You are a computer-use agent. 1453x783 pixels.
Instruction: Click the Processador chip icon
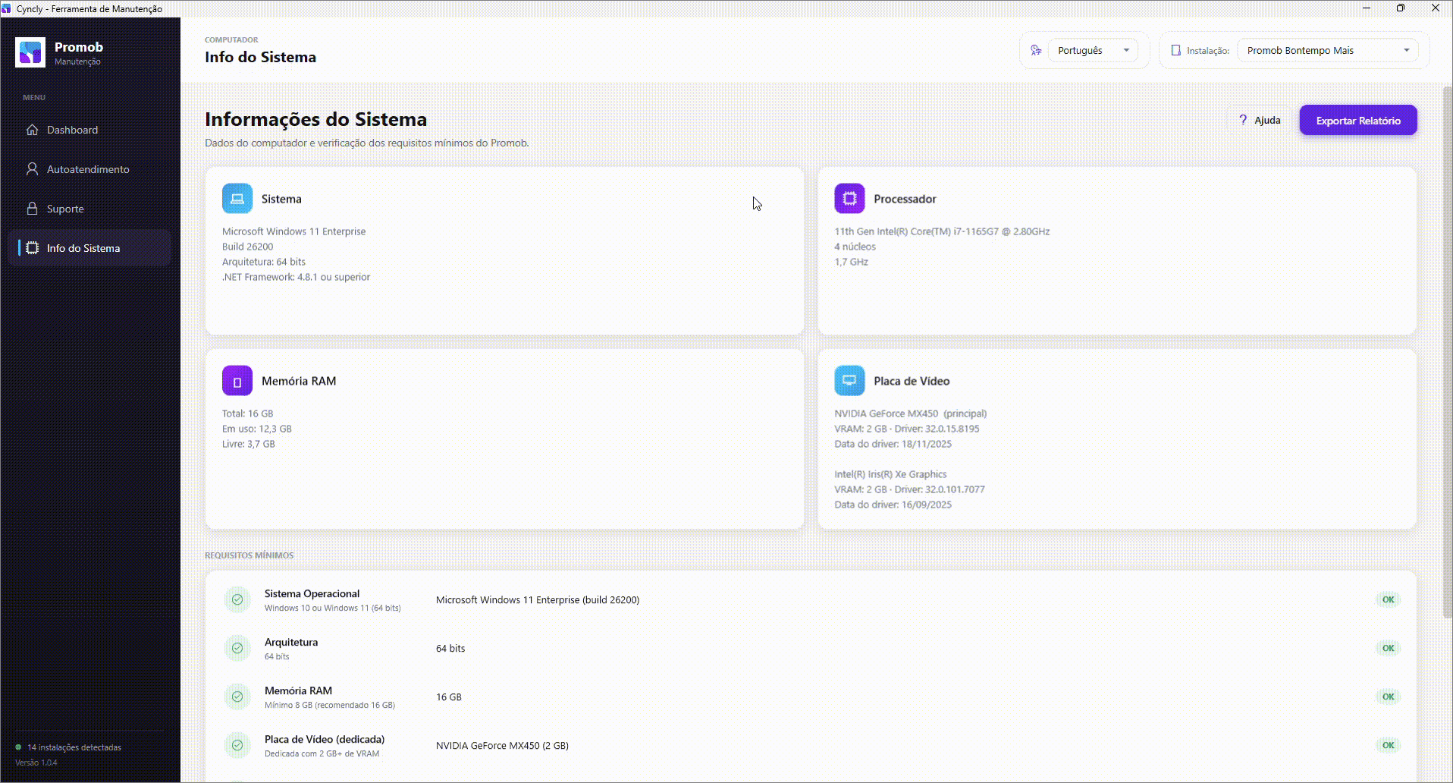click(849, 199)
